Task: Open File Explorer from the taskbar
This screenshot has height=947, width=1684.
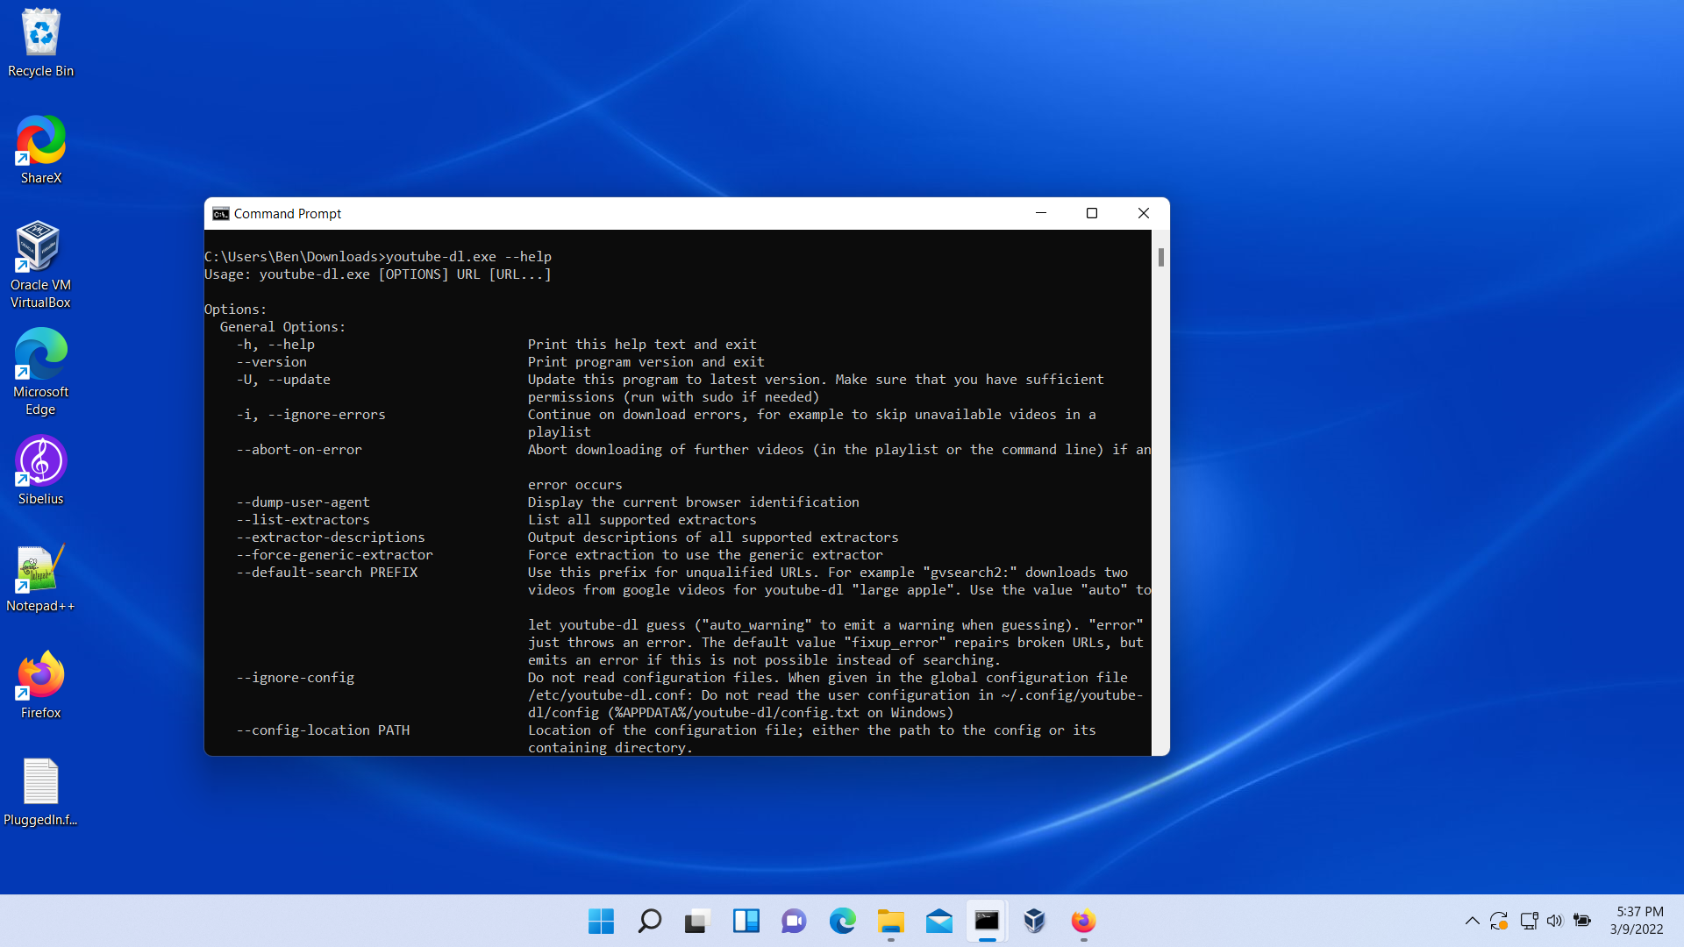Action: point(890,921)
